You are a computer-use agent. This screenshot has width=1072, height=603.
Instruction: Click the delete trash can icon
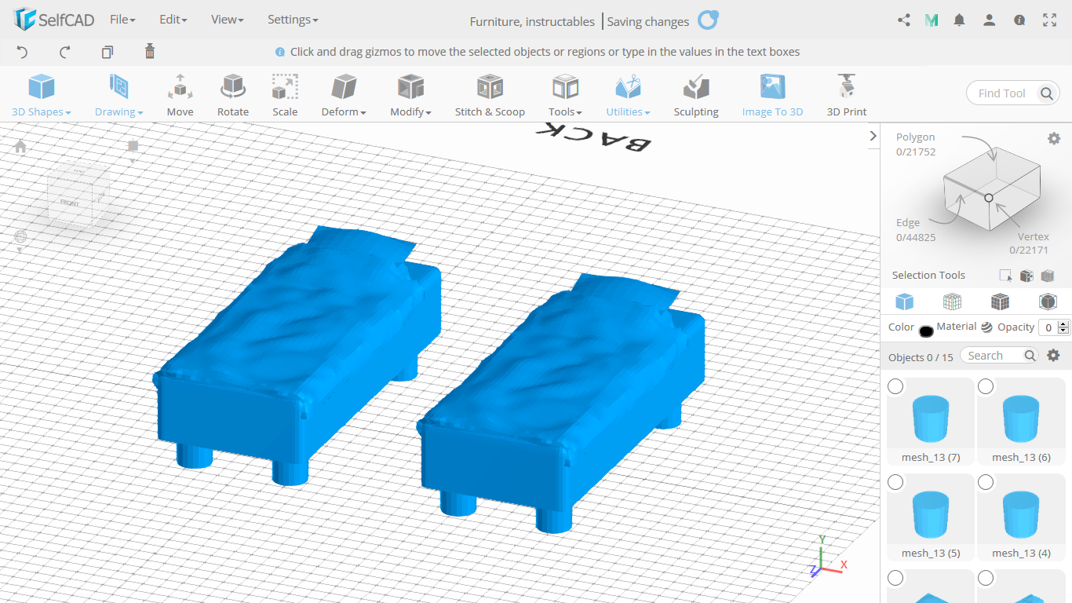(150, 52)
